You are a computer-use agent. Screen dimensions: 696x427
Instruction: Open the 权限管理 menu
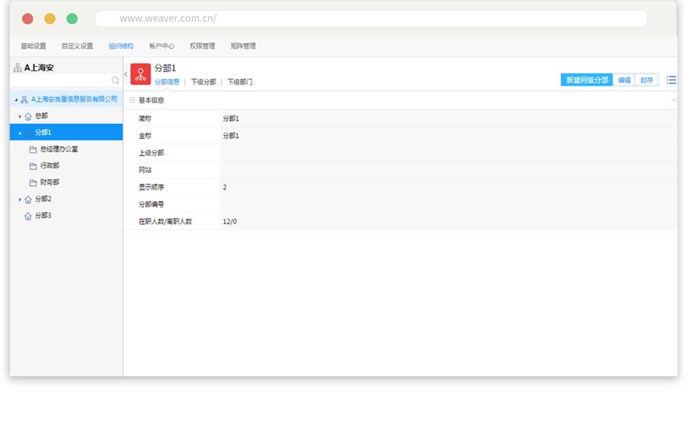point(202,46)
